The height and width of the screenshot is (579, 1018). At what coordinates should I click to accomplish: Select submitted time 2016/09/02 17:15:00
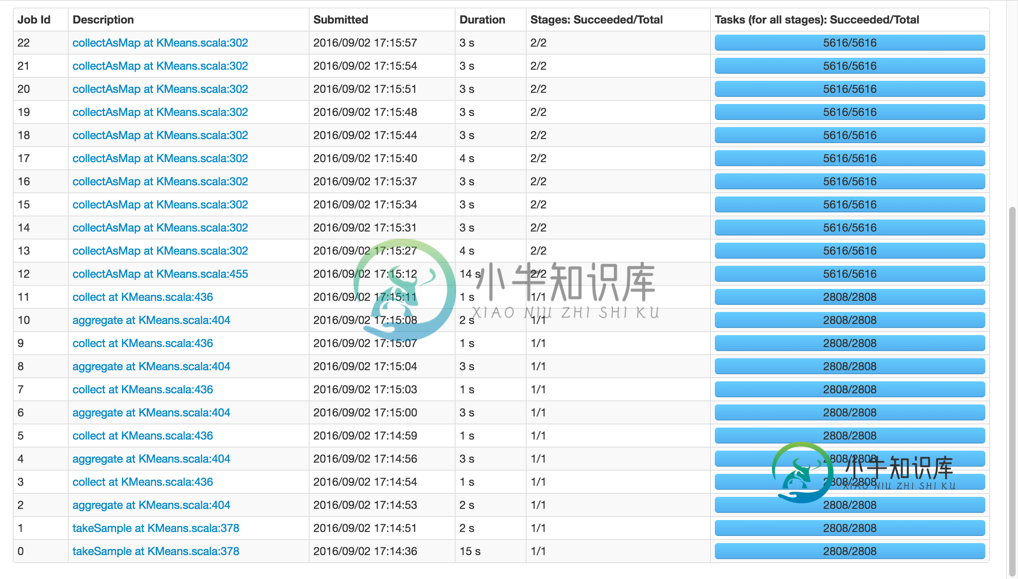coord(365,412)
